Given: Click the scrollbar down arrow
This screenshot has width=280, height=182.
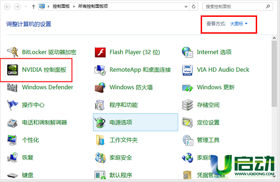Looking at the screenshot, I should pos(274,176).
